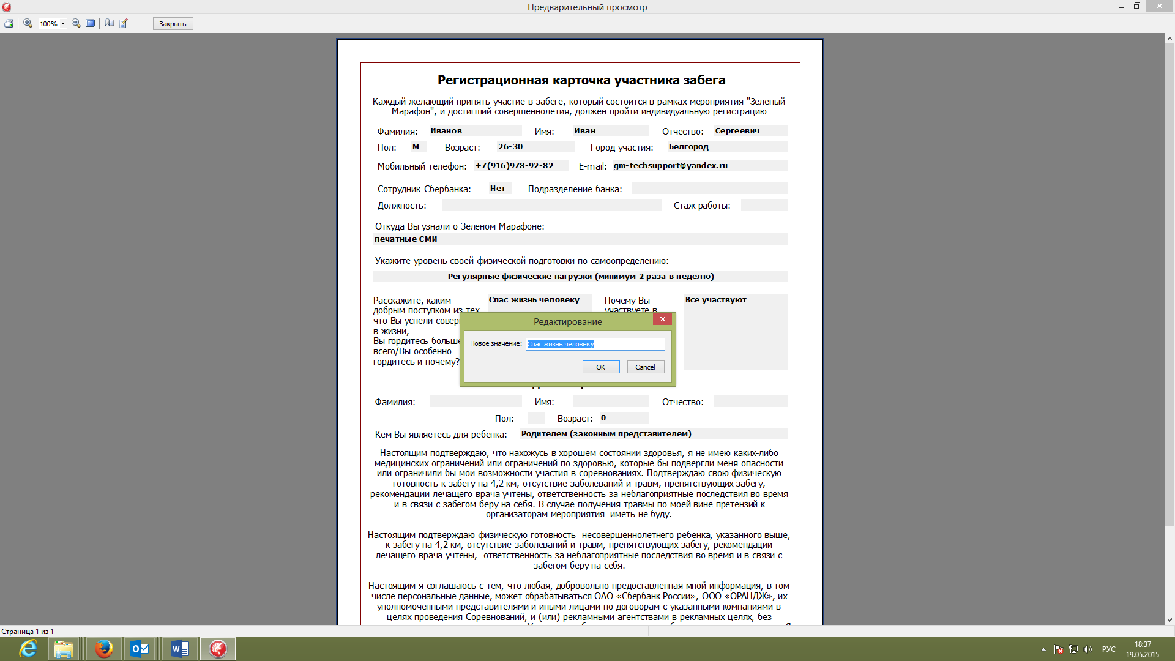Click the Регистрационная карточка участника забега heading

pyautogui.click(x=581, y=80)
